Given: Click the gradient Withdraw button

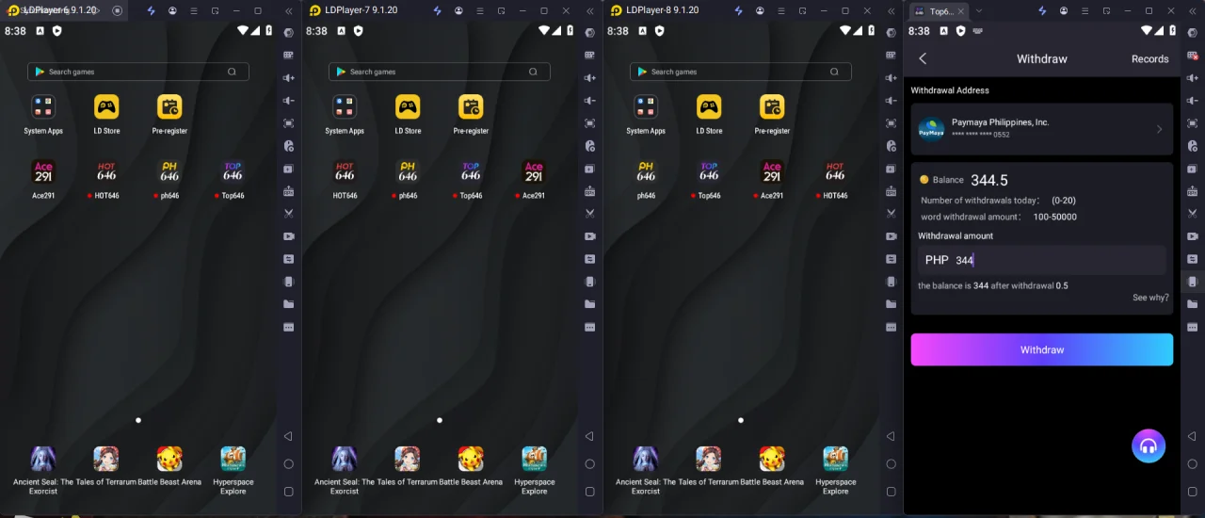Looking at the screenshot, I should (x=1041, y=349).
